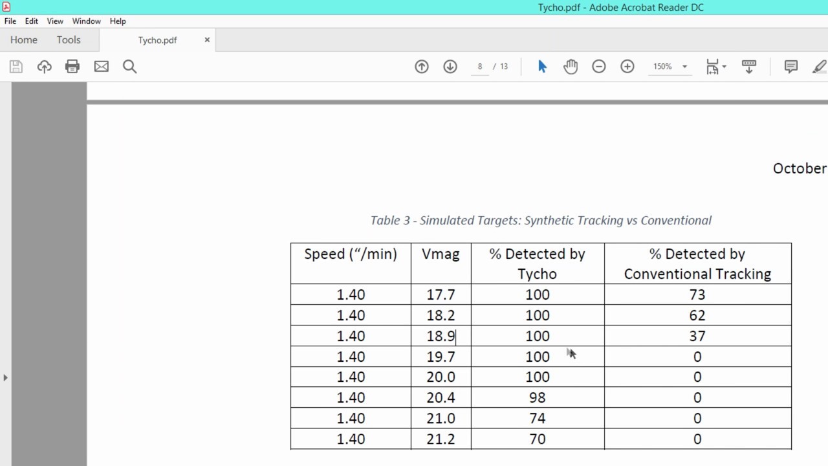The height and width of the screenshot is (466, 828).
Task: Click Tycho detection value 70
Action: coord(537,439)
